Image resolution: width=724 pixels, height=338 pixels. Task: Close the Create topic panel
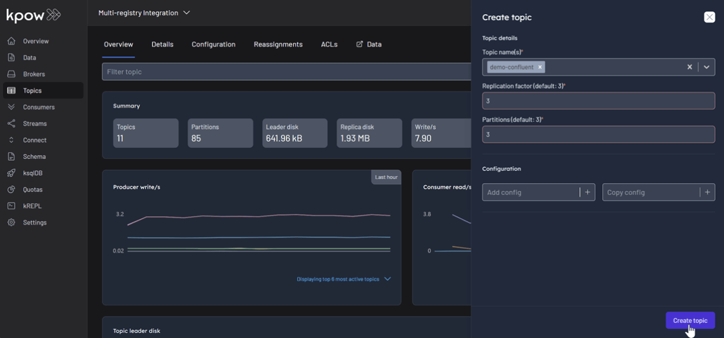[x=709, y=17]
